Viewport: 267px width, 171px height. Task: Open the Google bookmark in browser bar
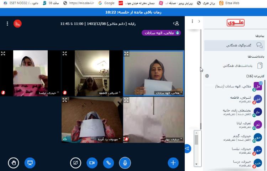[x=106, y=3]
